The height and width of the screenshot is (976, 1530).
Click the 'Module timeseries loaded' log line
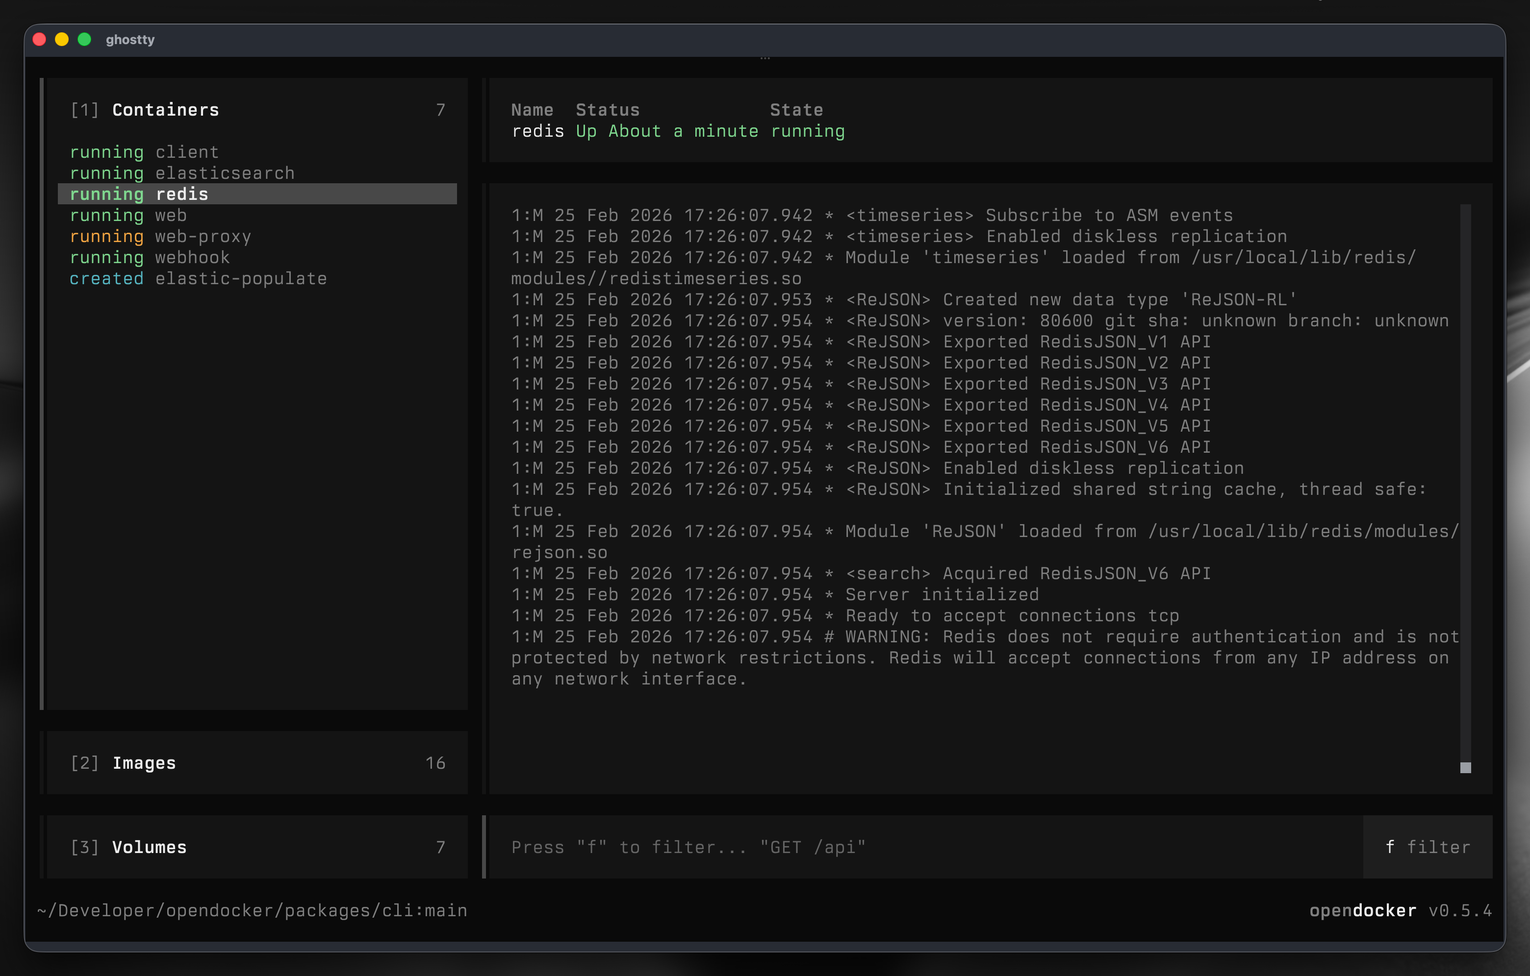[x=964, y=268]
